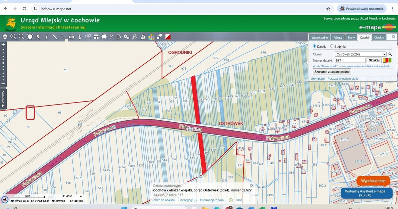Open the Obręb dropdown list
This screenshot has height=209, width=398.
point(361,54)
